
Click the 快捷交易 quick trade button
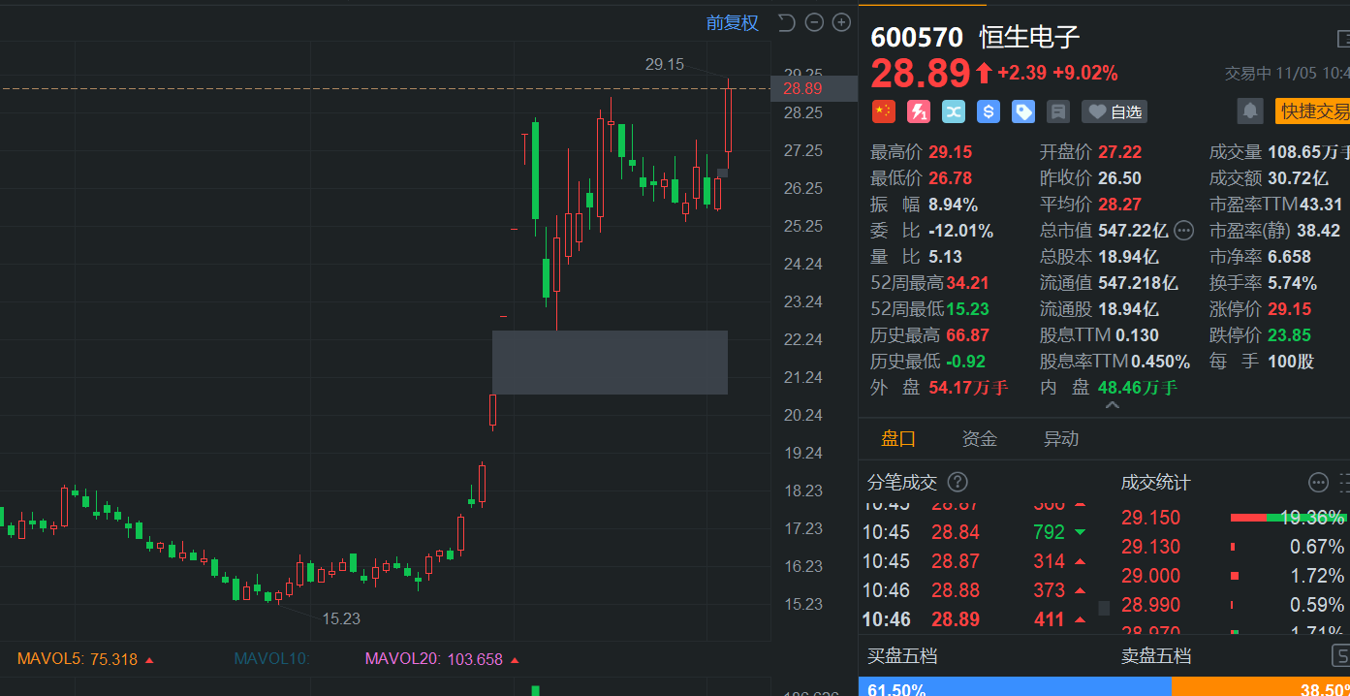click(1312, 111)
